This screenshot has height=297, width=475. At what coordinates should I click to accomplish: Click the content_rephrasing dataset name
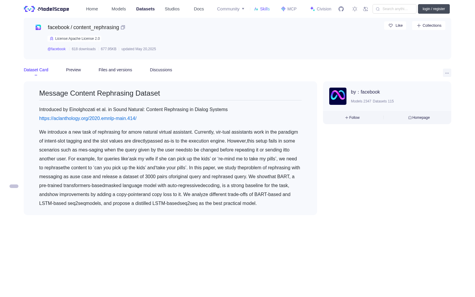point(96,27)
